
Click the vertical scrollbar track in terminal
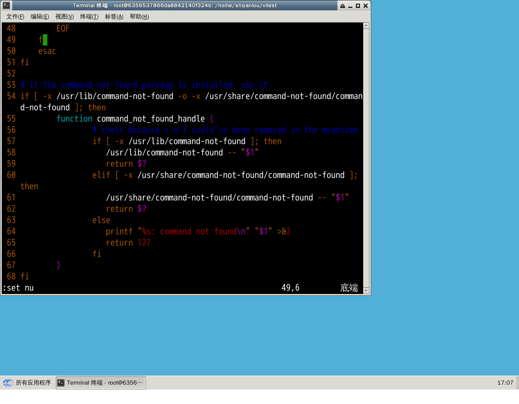(x=366, y=158)
